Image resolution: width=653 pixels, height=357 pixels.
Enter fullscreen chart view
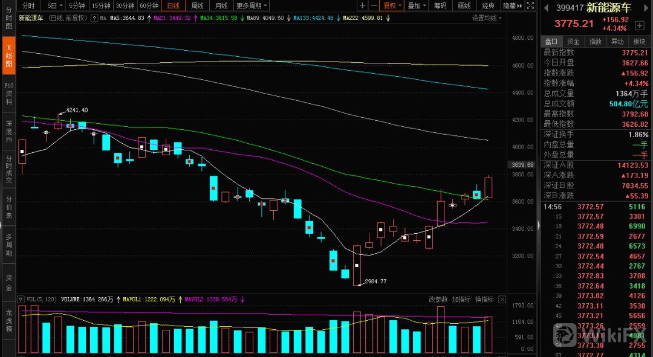(530, 5)
